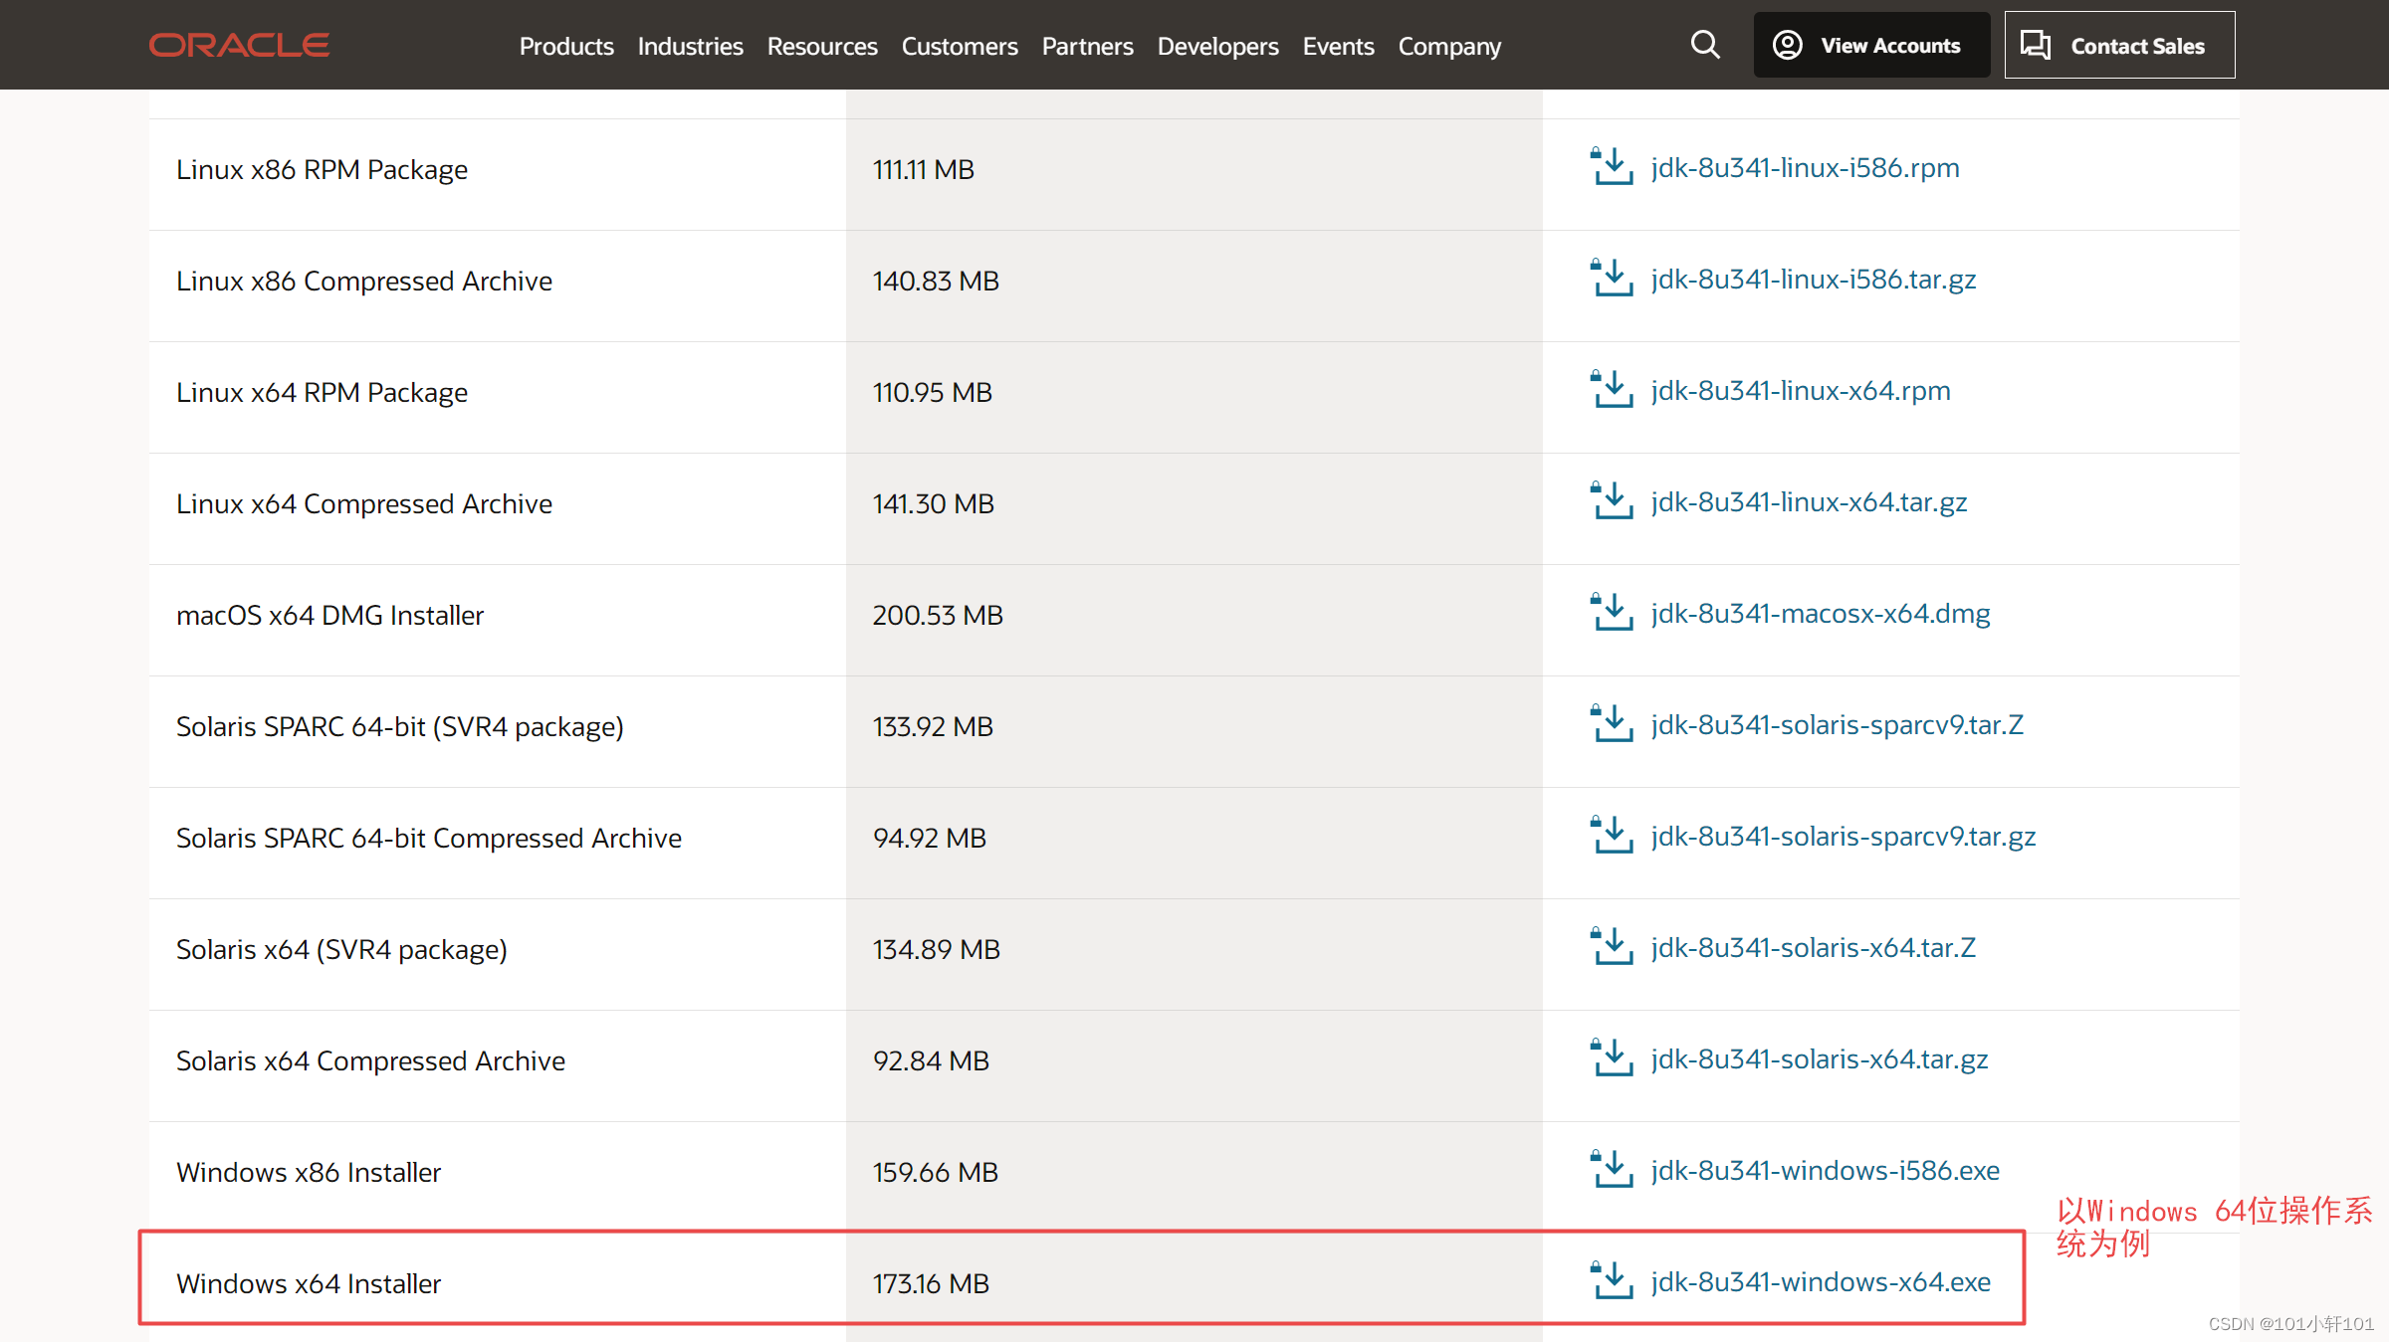
Task: Click the Oracle logo
Action: tap(239, 46)
